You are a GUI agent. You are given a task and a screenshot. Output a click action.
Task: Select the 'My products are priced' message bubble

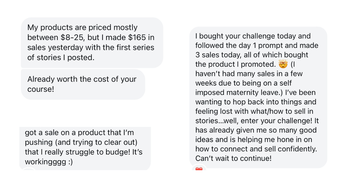[x=92, y=43]
